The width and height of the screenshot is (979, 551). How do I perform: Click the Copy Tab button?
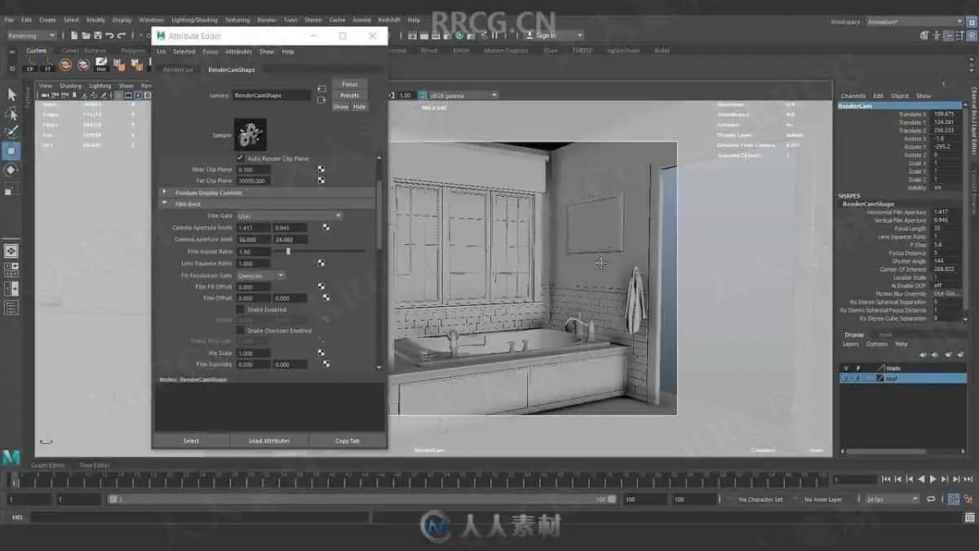coord(348,441)
